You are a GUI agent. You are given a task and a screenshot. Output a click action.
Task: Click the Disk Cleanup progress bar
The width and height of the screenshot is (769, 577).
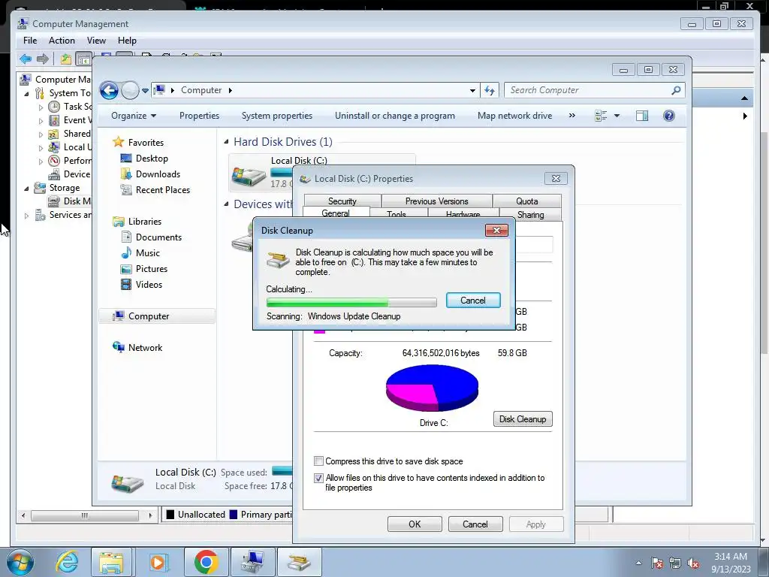(x=351, y=302)
